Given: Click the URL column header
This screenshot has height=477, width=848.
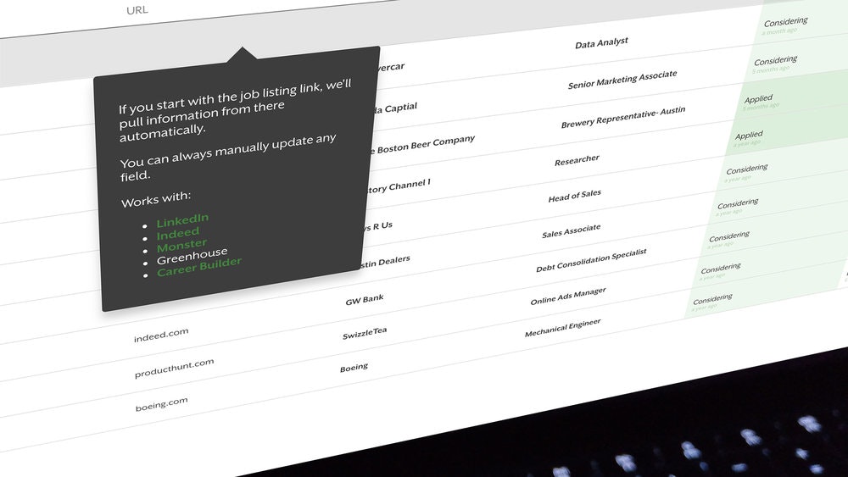Looking at the screenshot, I should tap(137, 9).
